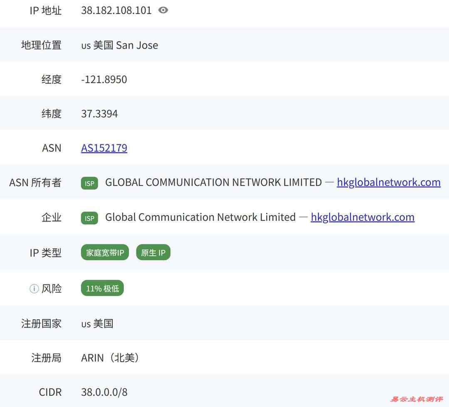Click the 注册局 value ARIN（北美）
The height and width of the screenshot is (407, 449).
(x=110, y=358)
